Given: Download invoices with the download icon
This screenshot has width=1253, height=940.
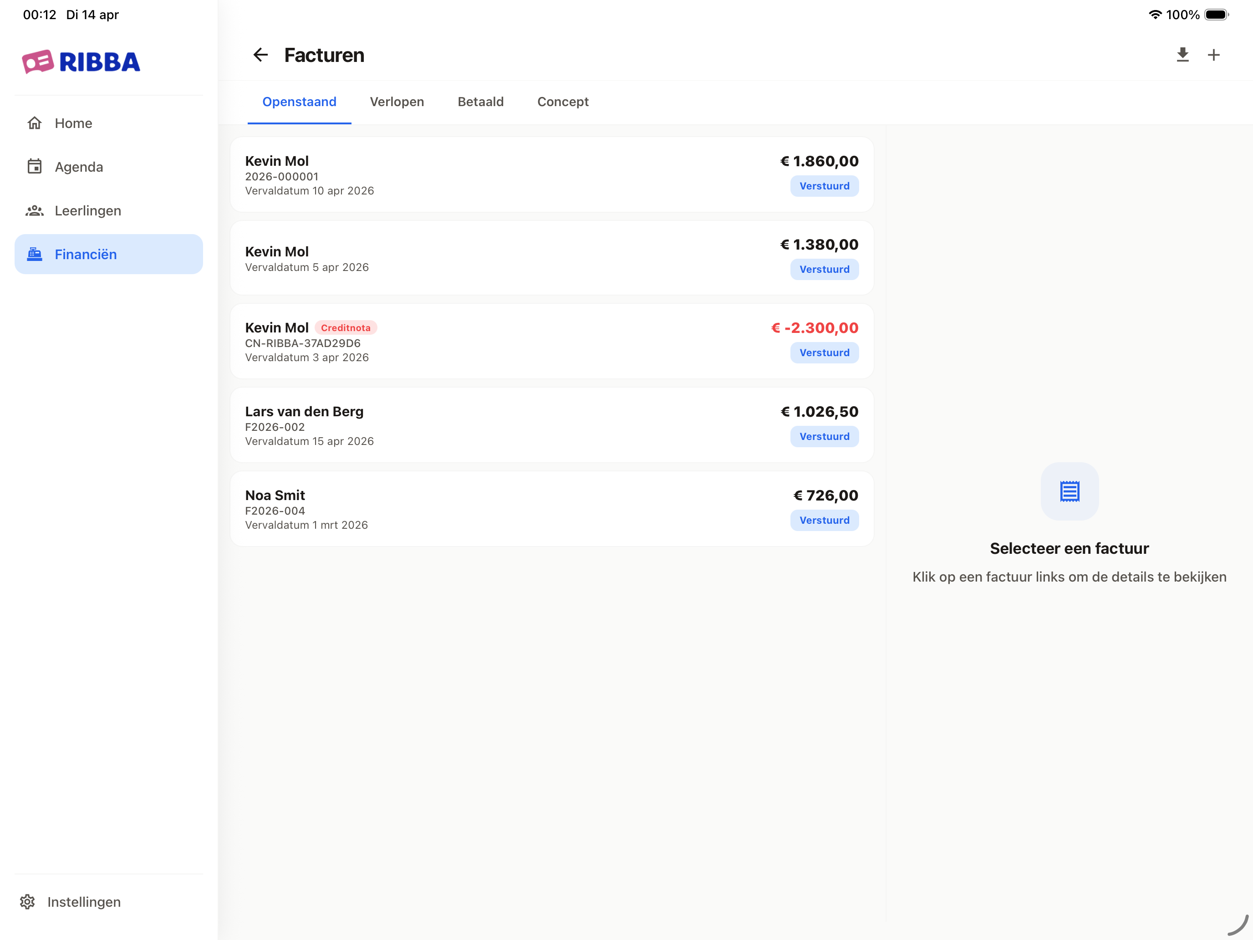Looking at the screenshot, I should click(1182, 55).
